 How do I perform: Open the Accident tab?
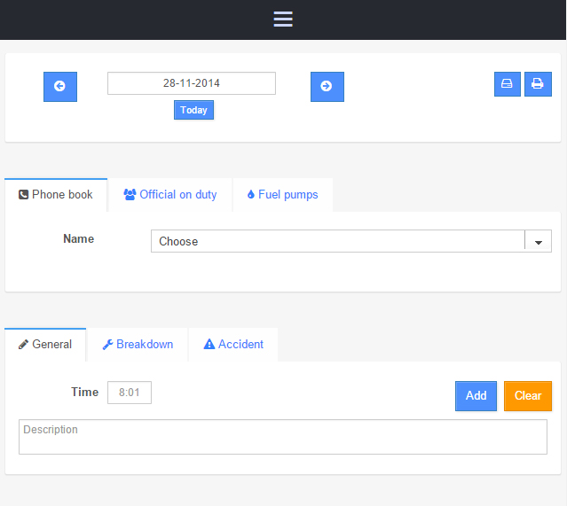click(233, 345)
